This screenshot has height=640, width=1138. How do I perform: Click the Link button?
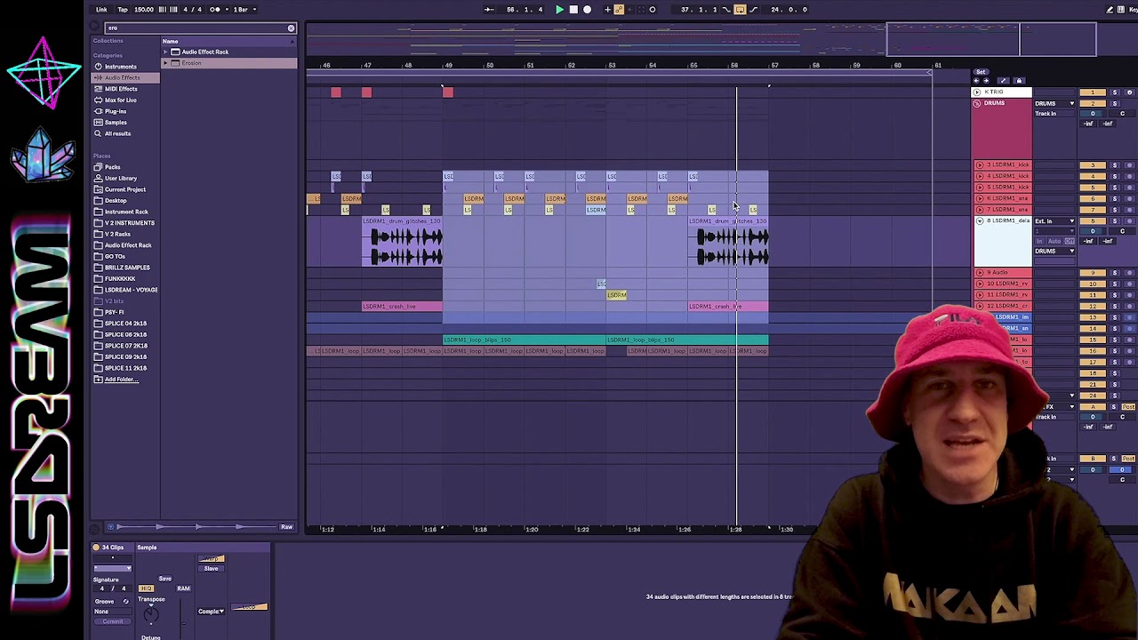(x=101, y=10)
